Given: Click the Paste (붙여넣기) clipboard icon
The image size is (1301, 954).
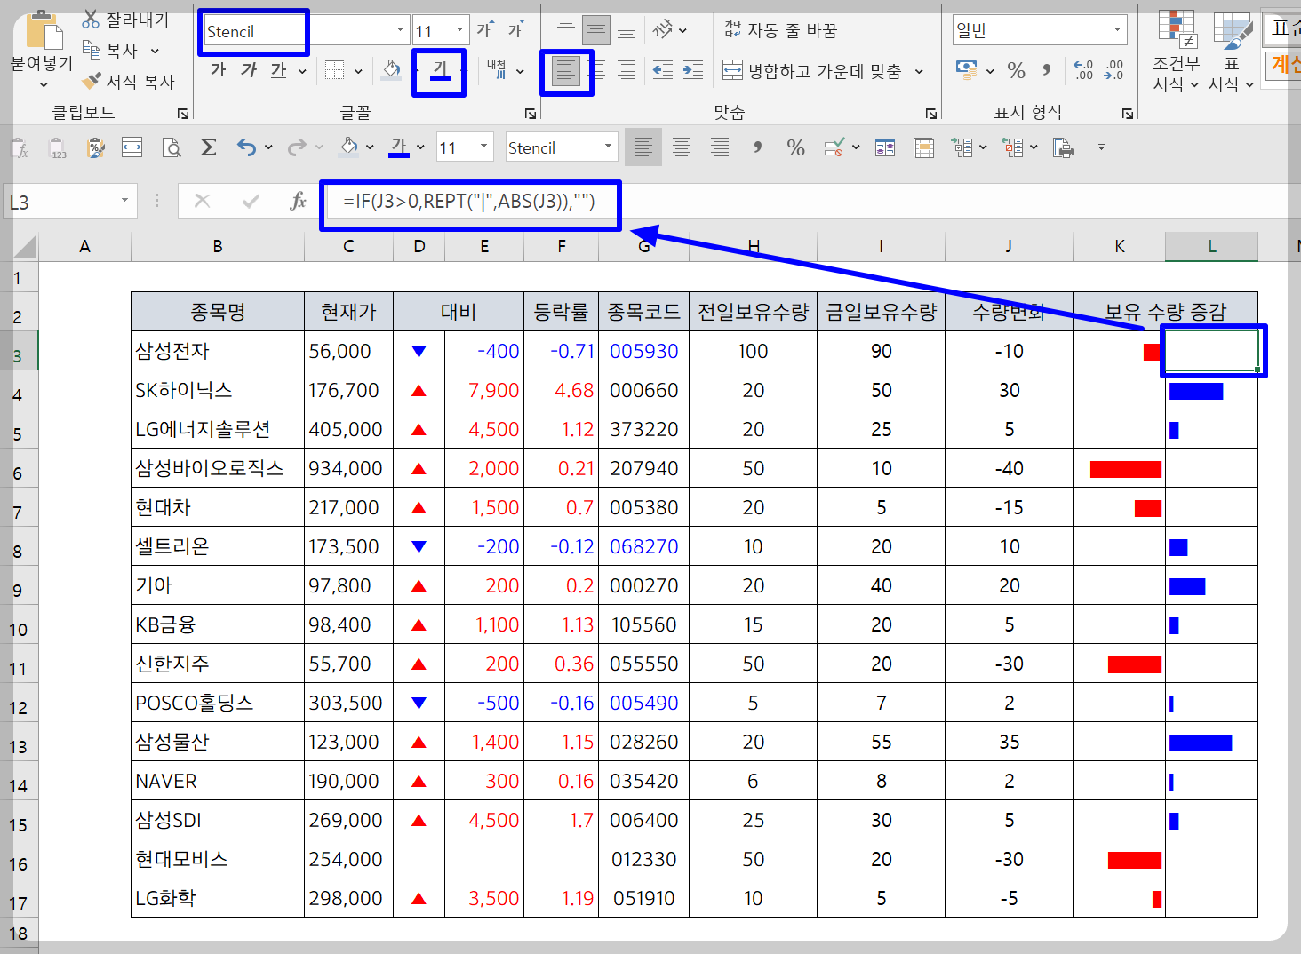Looking at the screenshot, I should click(43, 32).
